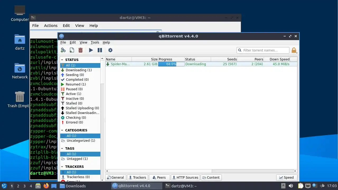Click the Downloading status cell of torrent
Viewport: 338px width, 190px height.
(195, 64)
